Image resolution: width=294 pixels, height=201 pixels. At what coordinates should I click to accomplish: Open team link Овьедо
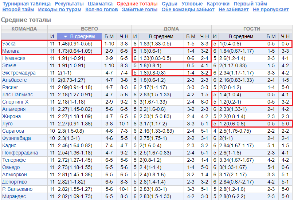click(11, 168)
